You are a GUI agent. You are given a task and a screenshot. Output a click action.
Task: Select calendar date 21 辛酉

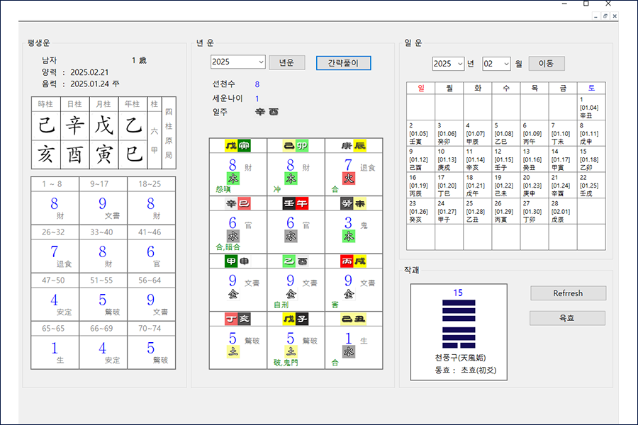[x=563, y=185]
